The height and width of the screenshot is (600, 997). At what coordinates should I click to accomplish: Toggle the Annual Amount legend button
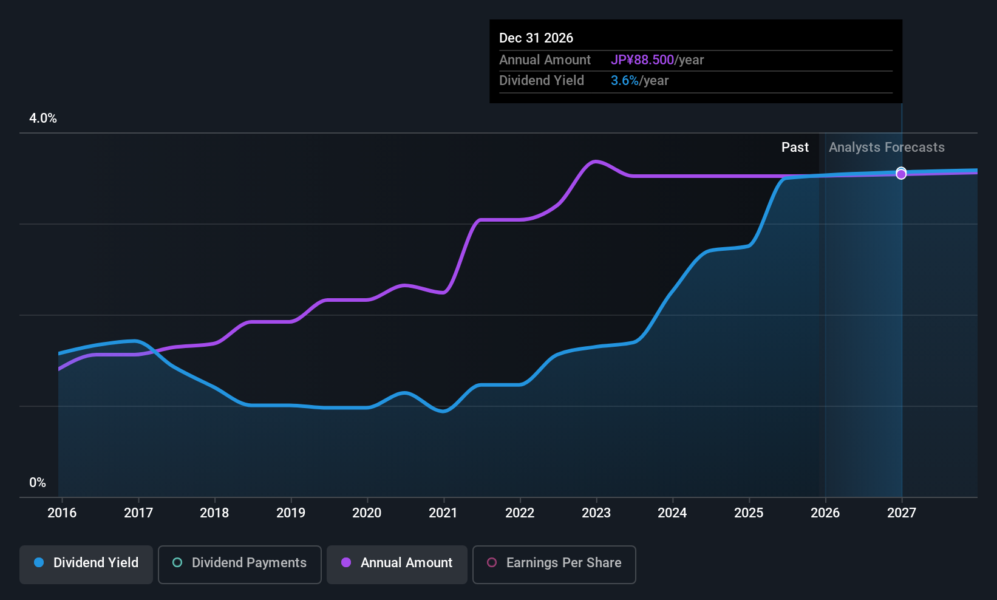coord(396,564)
